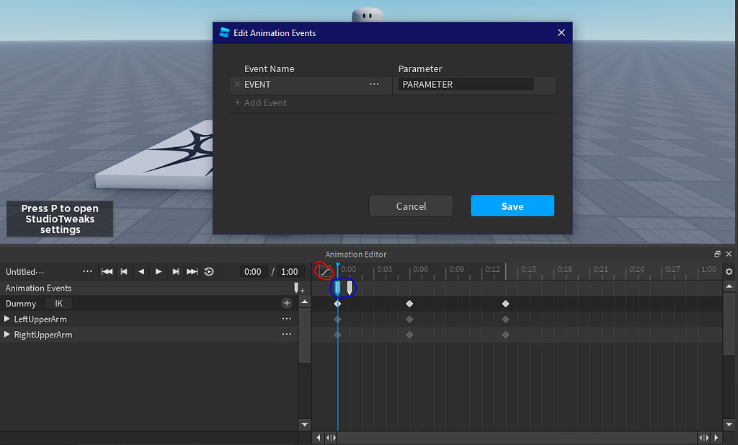The image size is (738, 445).
Task: Select the keyframe diamond at 0:06
Action: (409, 304)
